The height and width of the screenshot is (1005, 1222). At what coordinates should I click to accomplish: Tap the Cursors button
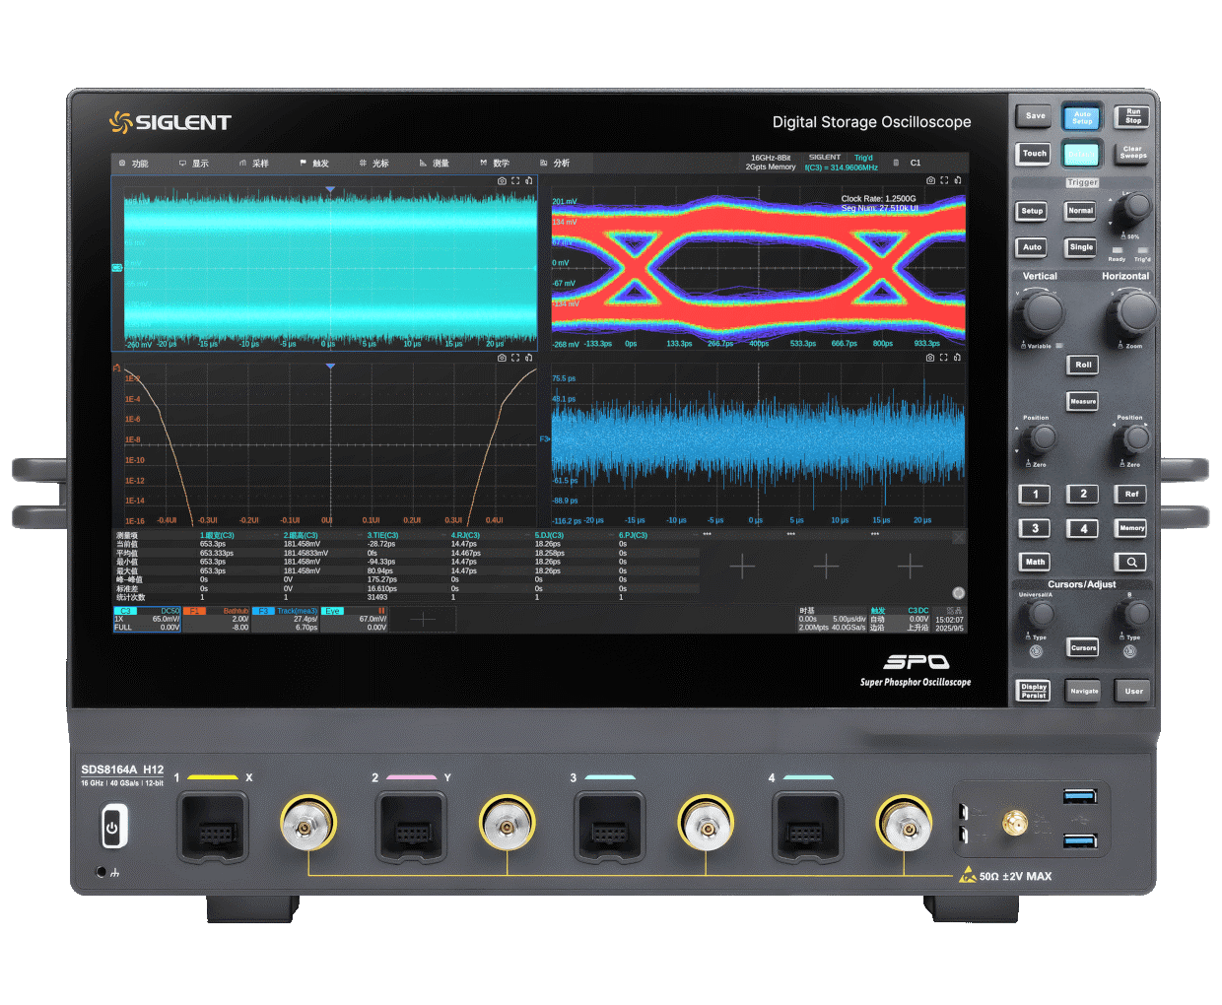[x=1083, y=647]
